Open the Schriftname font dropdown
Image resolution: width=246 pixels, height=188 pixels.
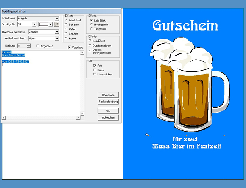click(57, 18)
